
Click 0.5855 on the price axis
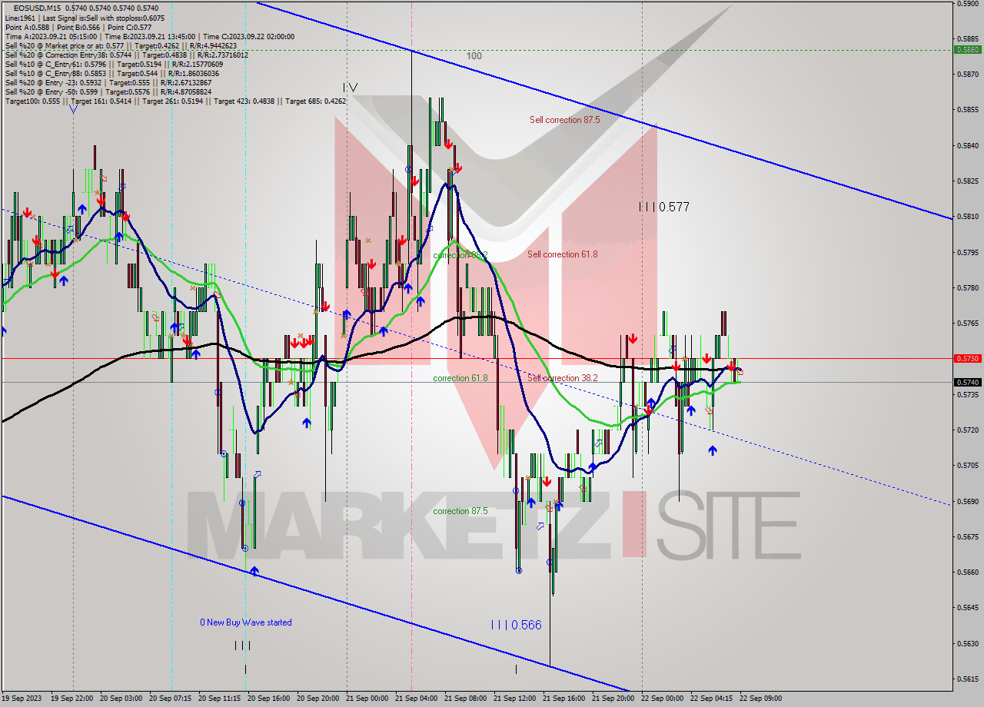click(x=967, y=110)
